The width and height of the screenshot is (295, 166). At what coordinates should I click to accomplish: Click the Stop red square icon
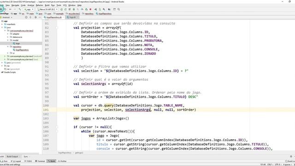[90, 9]
